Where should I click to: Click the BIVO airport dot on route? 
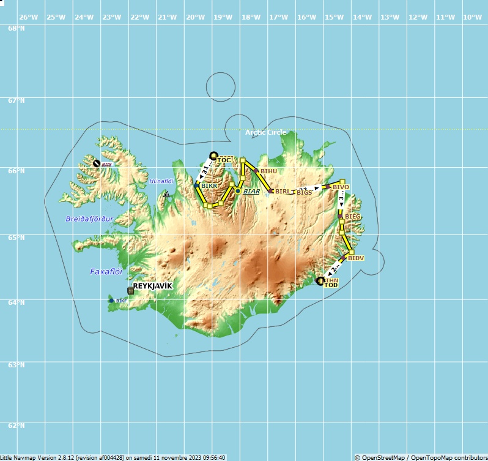coord(328,187)
